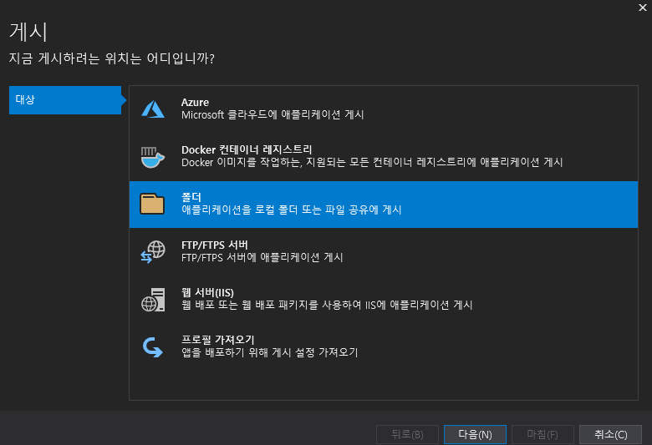Click the 웹 배포 패키지 IIS description text
Screen dimensions: 652x445
(x=327, y=305)
